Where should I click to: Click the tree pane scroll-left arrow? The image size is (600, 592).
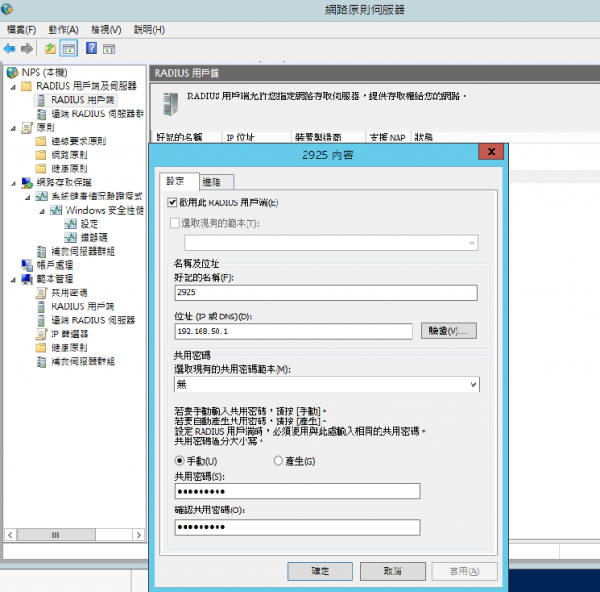click(x=10, y=535)
